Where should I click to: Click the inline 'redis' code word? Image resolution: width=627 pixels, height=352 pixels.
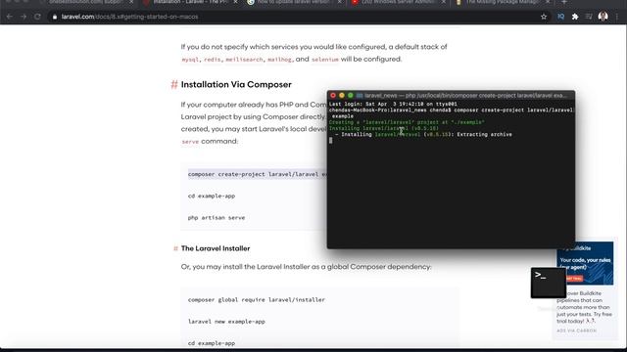(213, 60)
